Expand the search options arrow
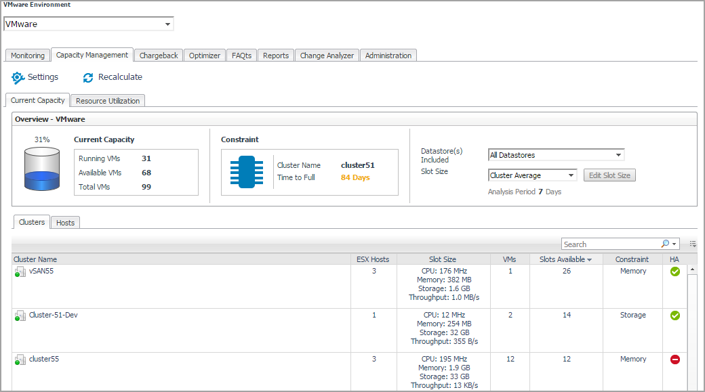This screenshot has height=392, width=705. tap(674, 244)
